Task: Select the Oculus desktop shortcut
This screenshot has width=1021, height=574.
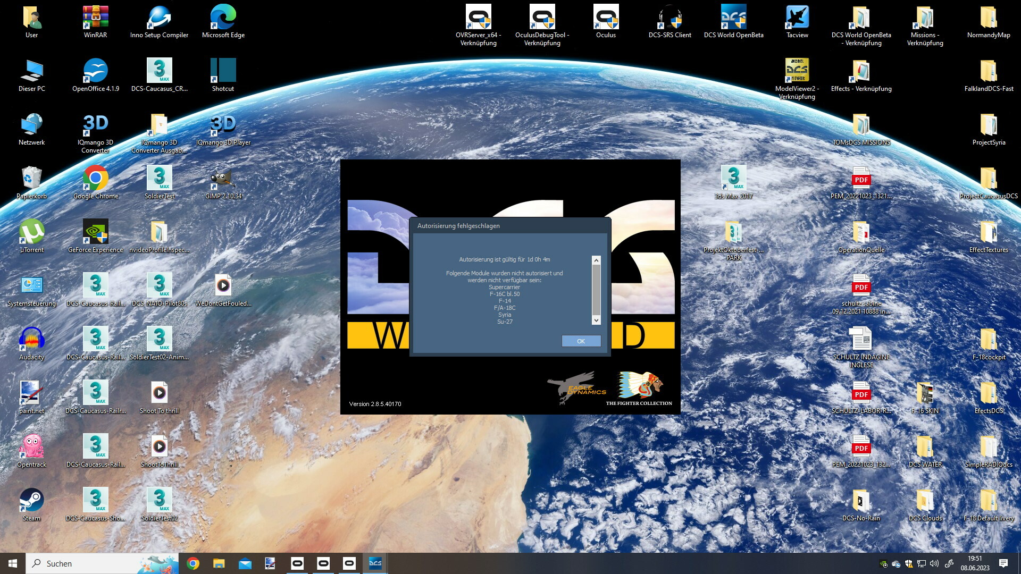Action: click(x=606, y=22)
